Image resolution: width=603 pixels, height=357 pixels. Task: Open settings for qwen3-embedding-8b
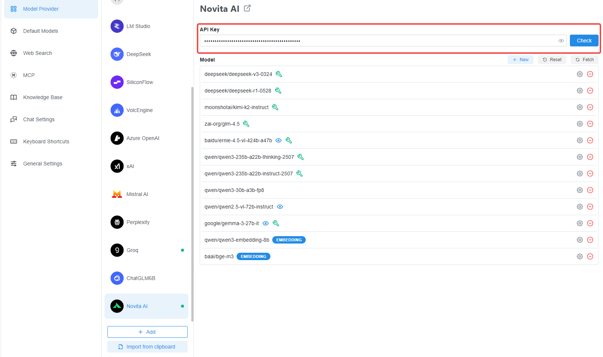coord(579,240)
